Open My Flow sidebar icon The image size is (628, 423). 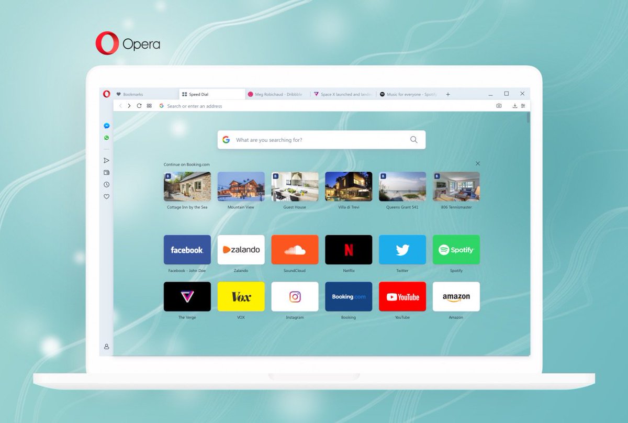pyautogui.click(x=107, y=160)
